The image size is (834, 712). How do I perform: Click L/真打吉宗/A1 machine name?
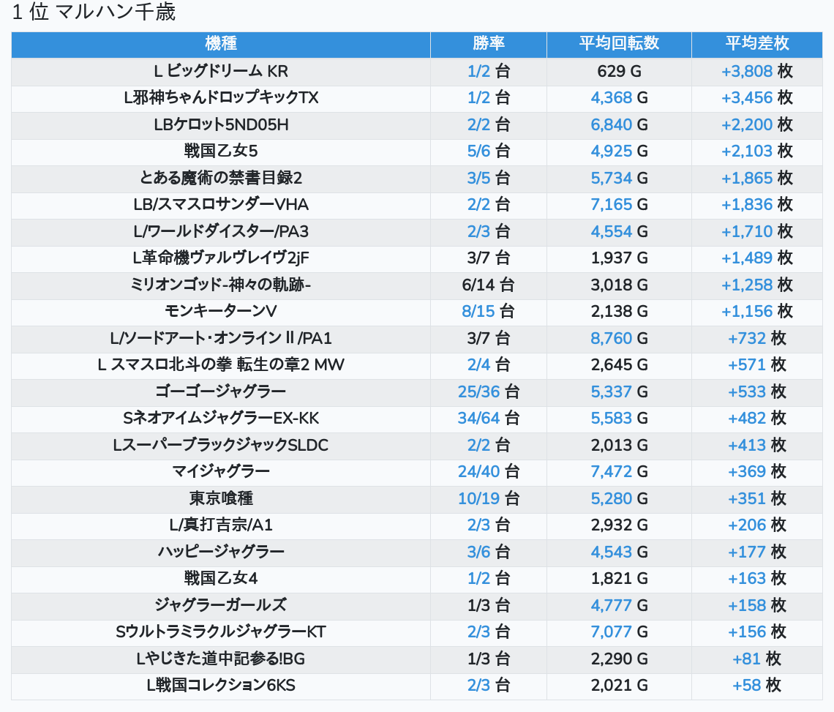click(221, 525)
